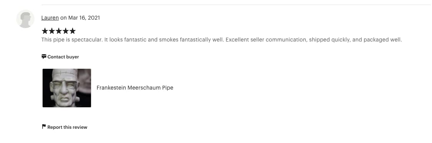
Task: Click the sentence 'This pipe is spectacular'
Action: click(x=72, y=40)
